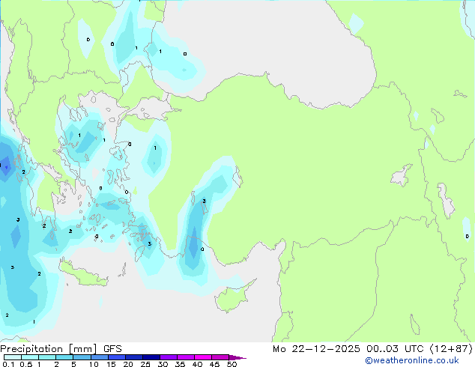Pick the 15–20 mm blue legend swatch

coord(117,357)
